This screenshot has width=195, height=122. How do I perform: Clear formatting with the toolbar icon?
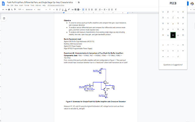tap(116, 9)
